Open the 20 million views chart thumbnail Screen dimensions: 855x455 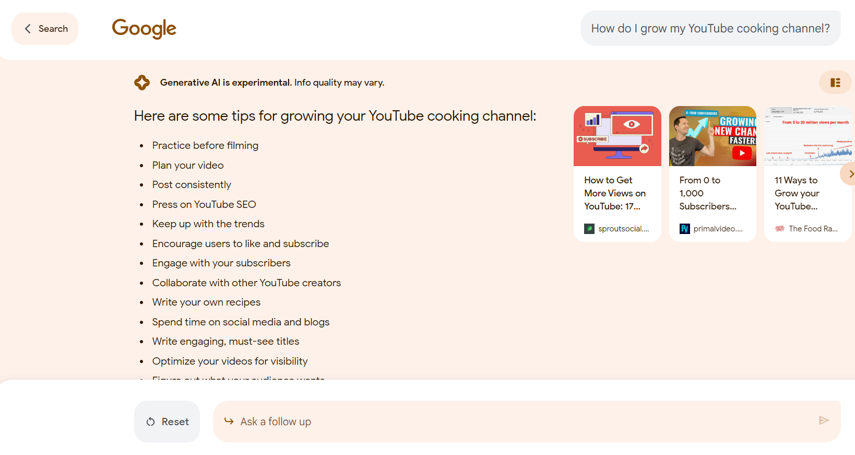[x=808, y=136]
